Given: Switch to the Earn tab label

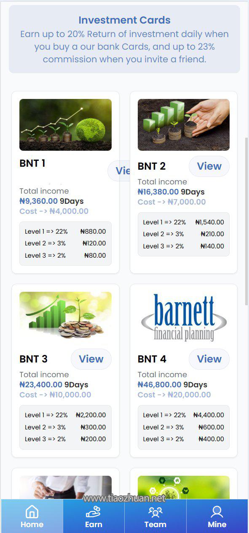Looking at the screenshot, I should coord(94,525).
